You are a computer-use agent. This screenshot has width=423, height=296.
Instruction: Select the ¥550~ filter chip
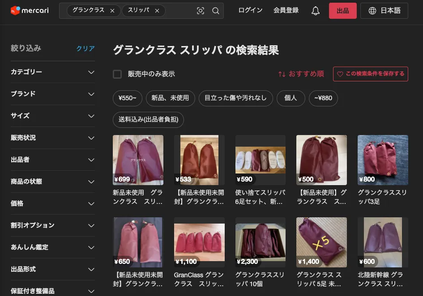click(127, 98)
